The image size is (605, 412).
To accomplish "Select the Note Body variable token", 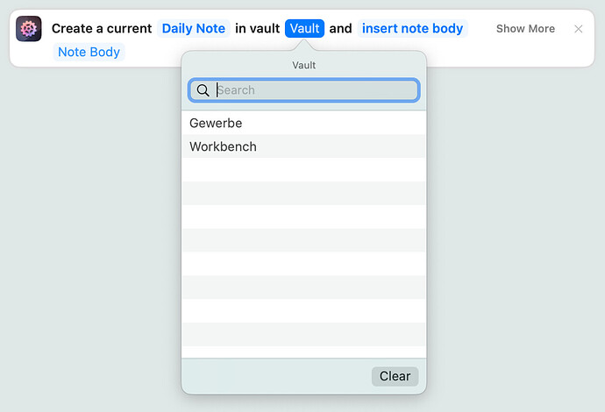I will click(89, 52).
